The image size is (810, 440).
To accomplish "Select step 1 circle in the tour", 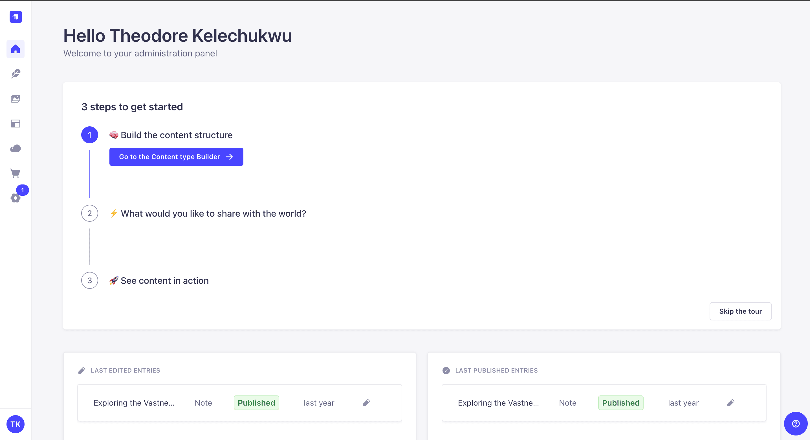I will click(x=90, y=135).
